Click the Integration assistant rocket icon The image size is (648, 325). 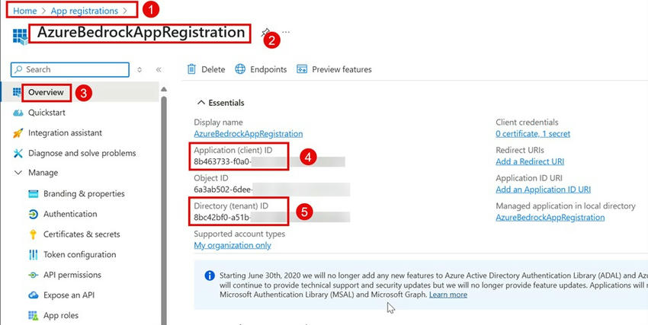tap(18, 132)
